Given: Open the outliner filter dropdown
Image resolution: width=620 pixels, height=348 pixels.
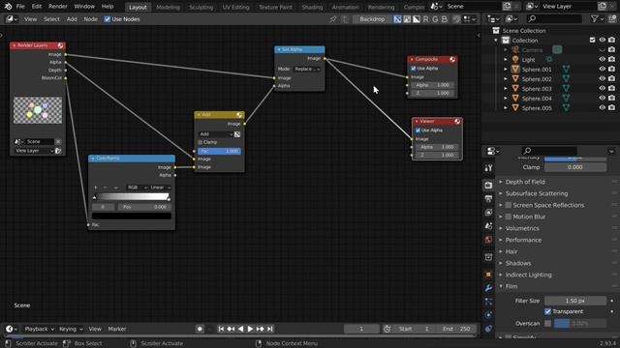Looking at the screenshot, I should point(597,18).
